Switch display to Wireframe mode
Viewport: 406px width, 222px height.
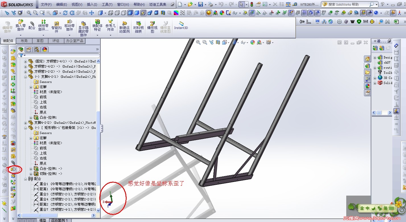111,13
